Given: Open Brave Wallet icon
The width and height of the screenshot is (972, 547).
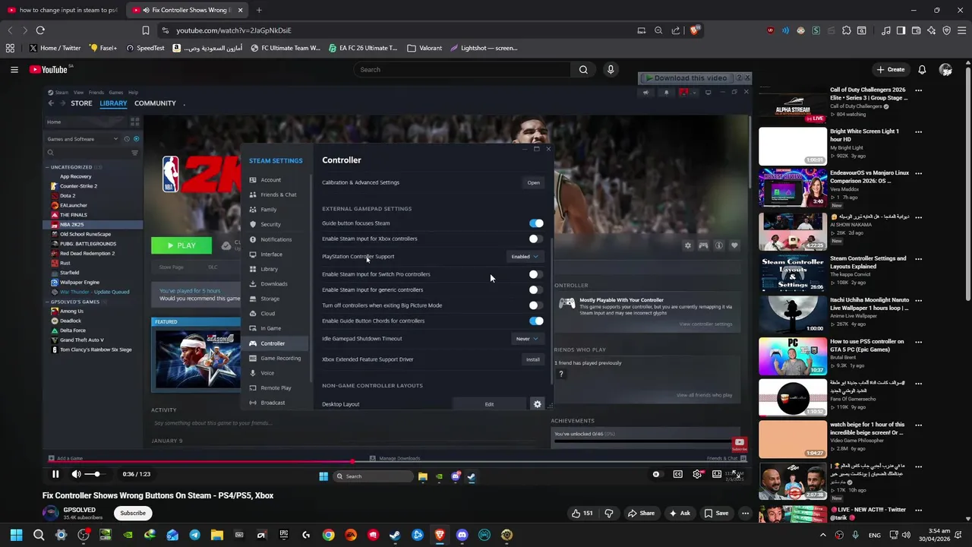Looking at the screenshot, I should pyautogui.click(x=917, y=30).
